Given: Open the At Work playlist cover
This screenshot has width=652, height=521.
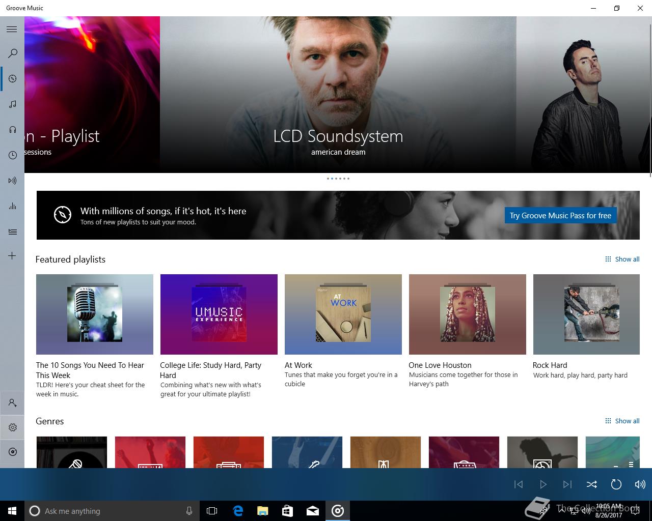Looking at the screenshot, I should pyautogui.click(x=343, y=314).
